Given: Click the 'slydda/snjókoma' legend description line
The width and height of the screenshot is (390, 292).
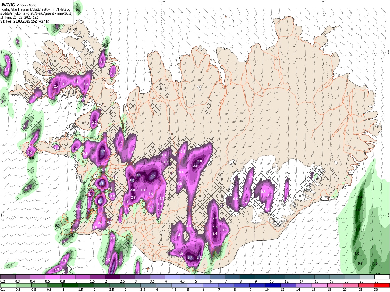Looking at the screenshot, I should tap(36, 13).
